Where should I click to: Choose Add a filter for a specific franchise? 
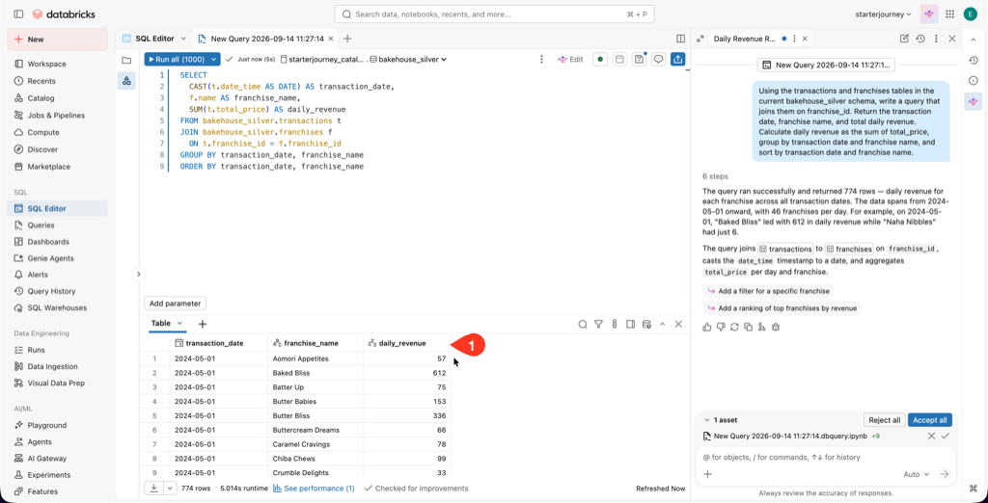767,291
